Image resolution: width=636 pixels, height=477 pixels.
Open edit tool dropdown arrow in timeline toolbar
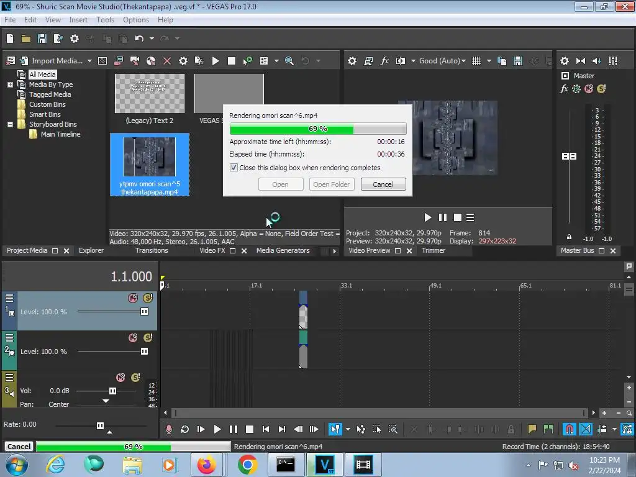coord(348,429)
